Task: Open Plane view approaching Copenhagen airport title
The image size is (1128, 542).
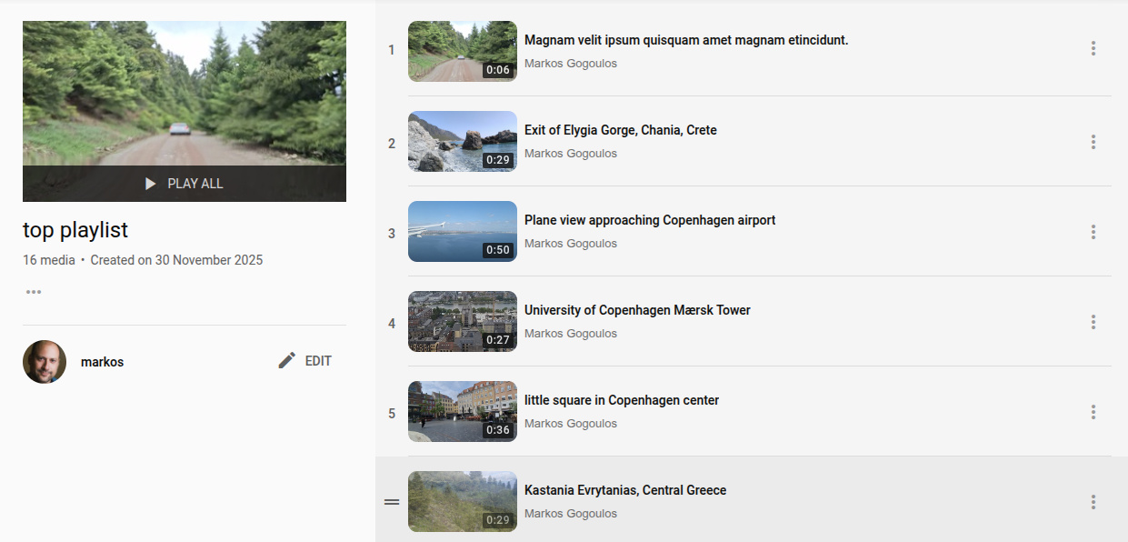Action: (649, 220)
